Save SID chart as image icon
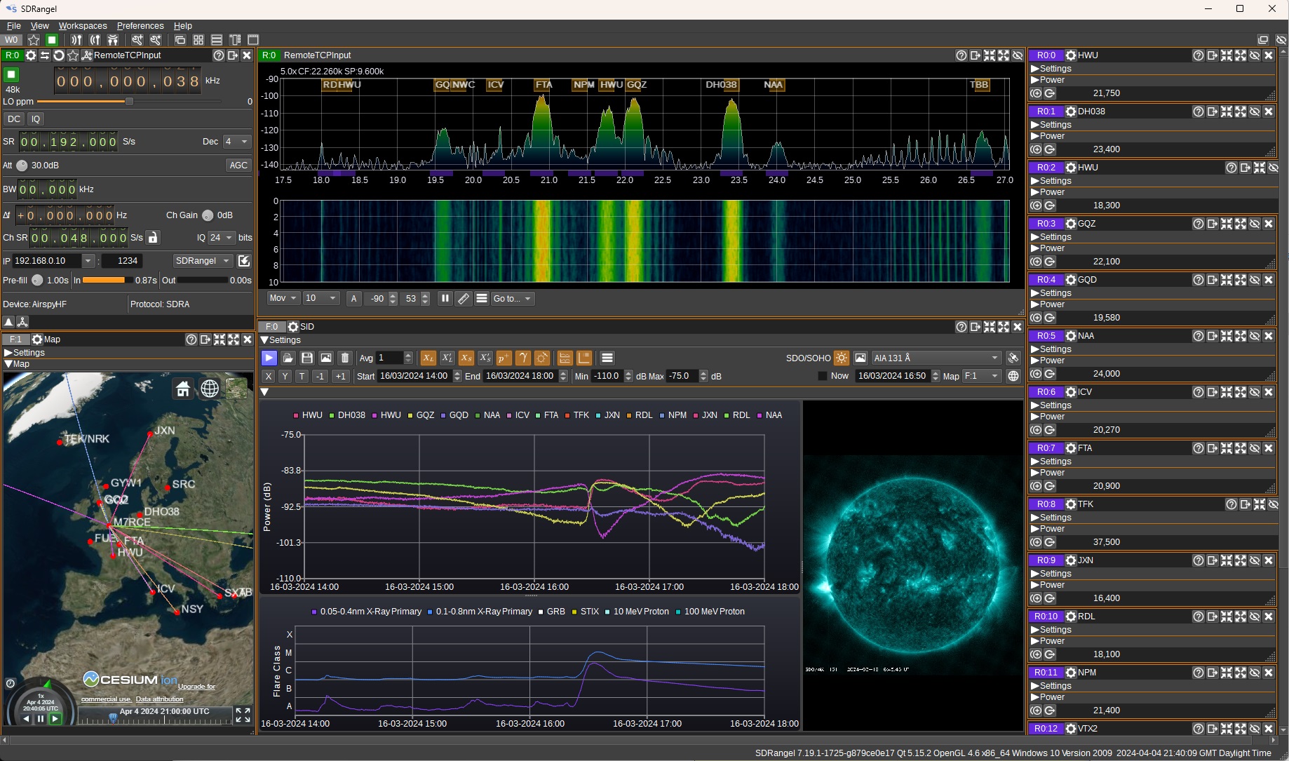The image size is (1289, 761). coord(325,358)
